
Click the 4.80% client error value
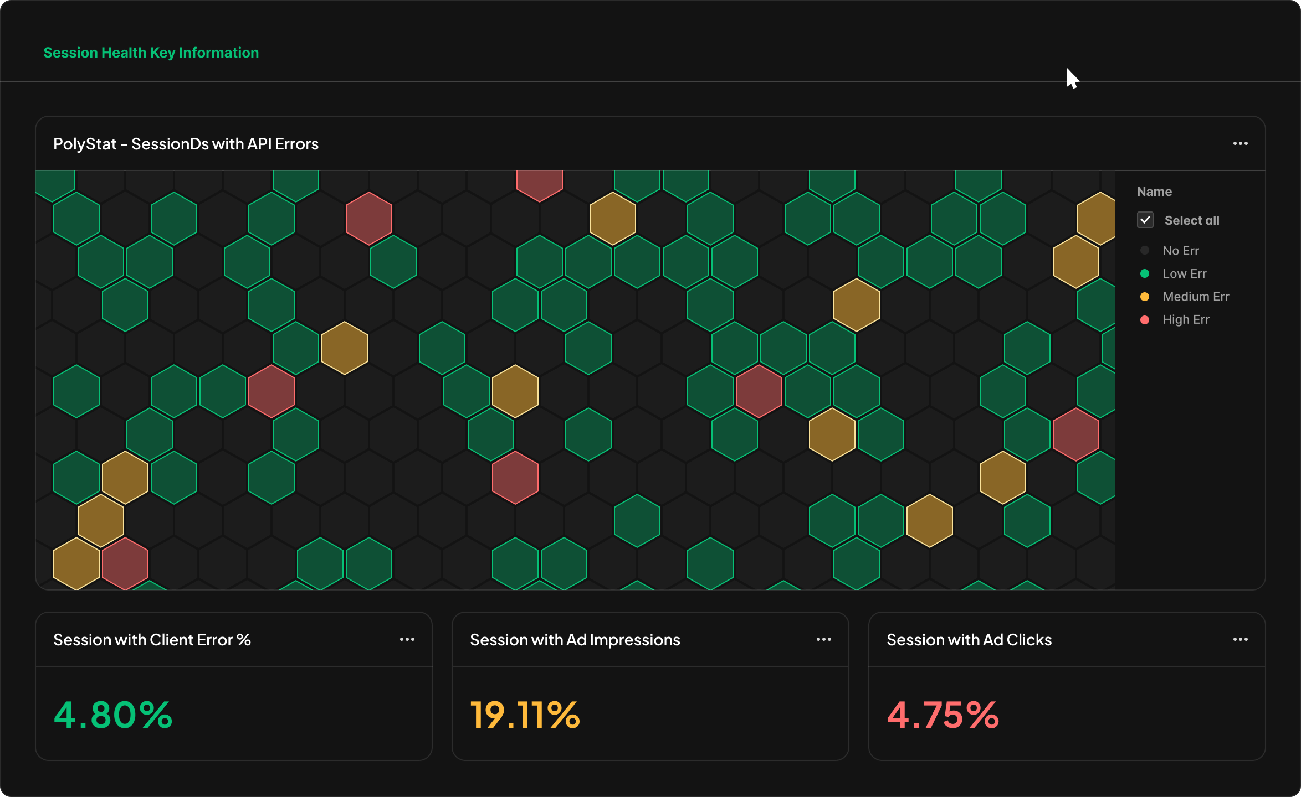(x=113, y=715)
